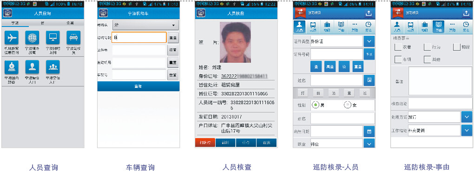Open the single-person temporary resident icon
474x172 pixels.
coord(33,67)
